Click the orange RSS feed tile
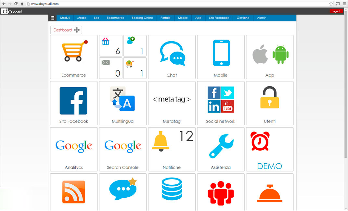The width and height of the screenshot is (348, 211). pyautogui.click(x=74, y=192)
